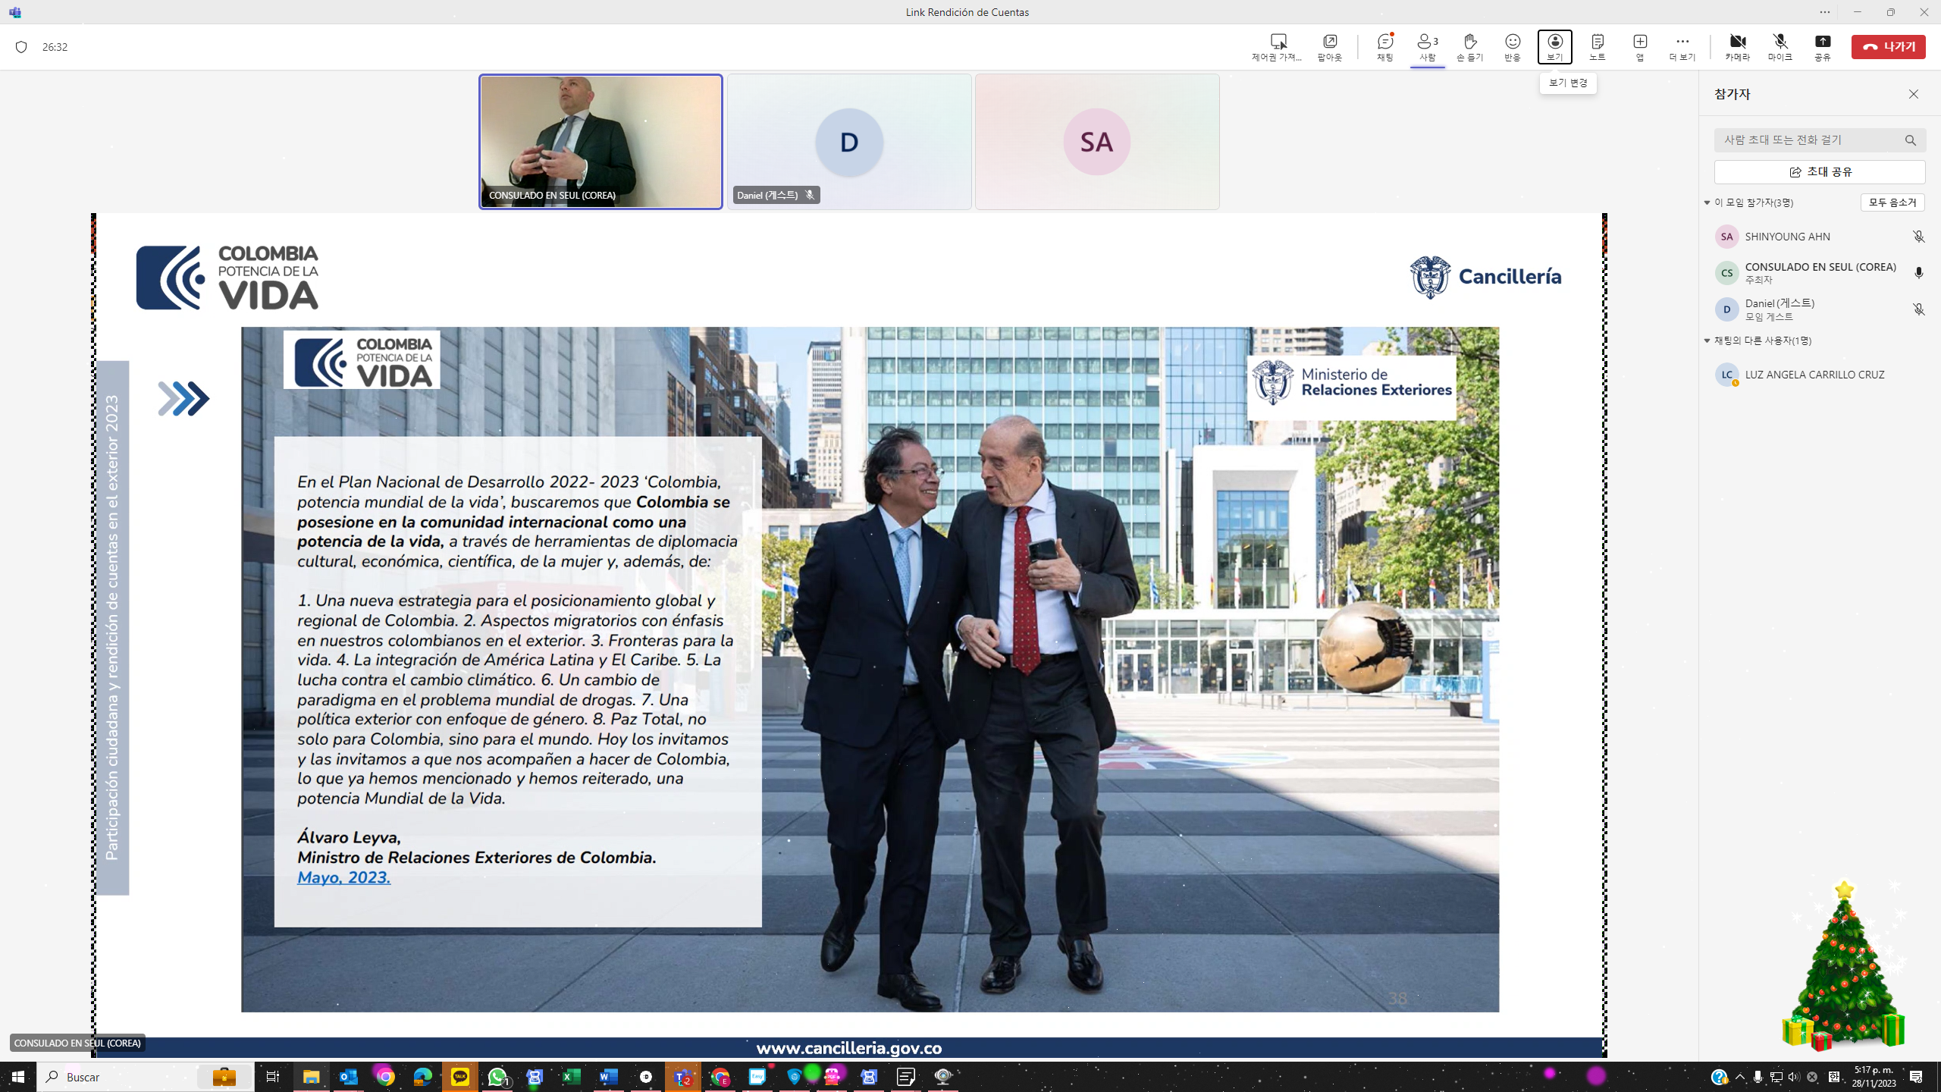Viewport: 1941px width, 1092px height.
Task: Open the share (공유) tray
Action: click(x=1823, y=47)
